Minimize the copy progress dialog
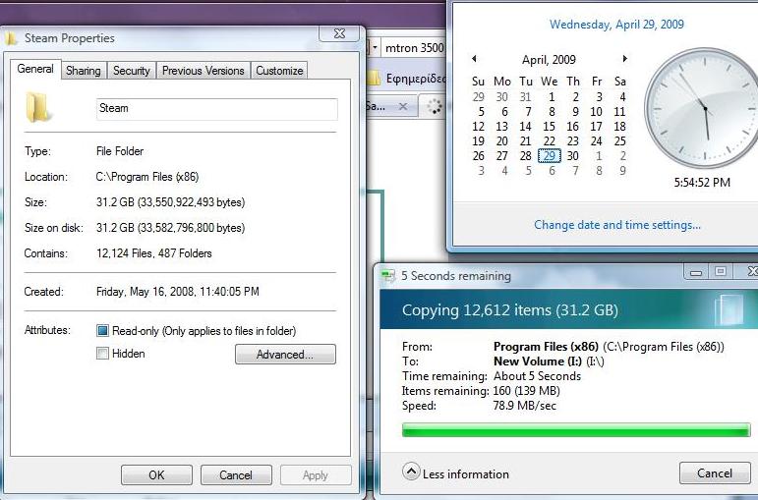The height and width of the screenshot is (500, 758). click(x=696, y=272)
